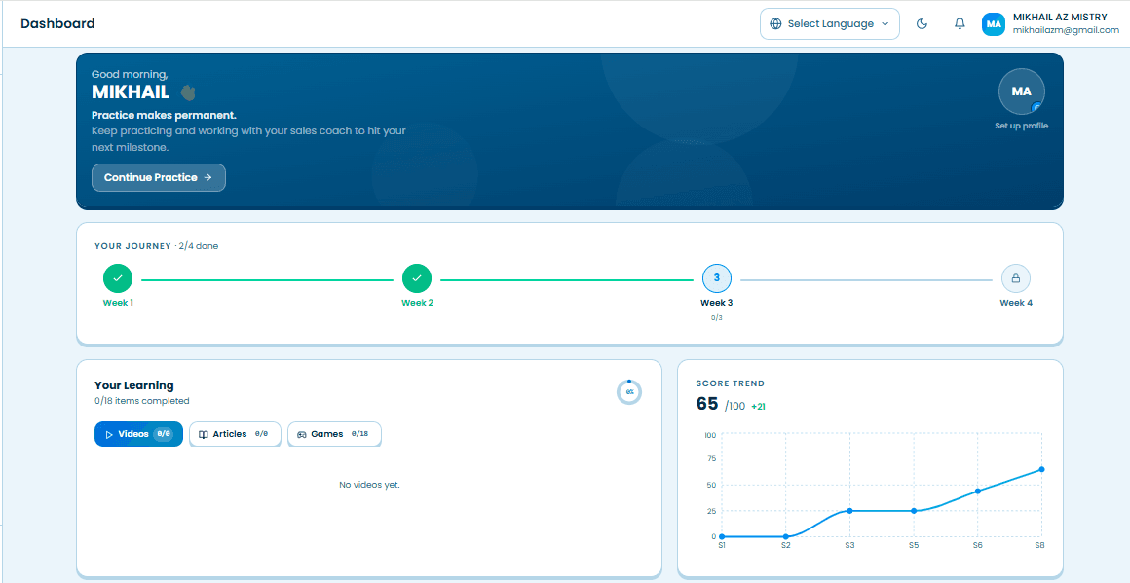
Task: Open the Select Language dropdown
Action: (x=830, y=23)
